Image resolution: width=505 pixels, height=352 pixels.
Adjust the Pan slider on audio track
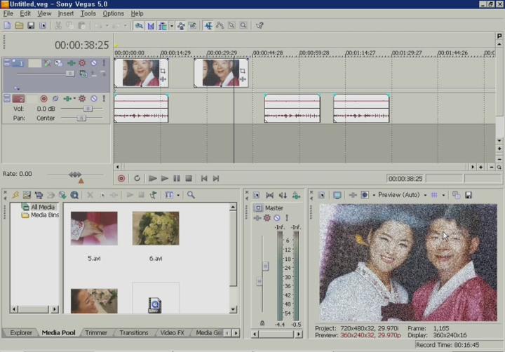pos(81,119)
